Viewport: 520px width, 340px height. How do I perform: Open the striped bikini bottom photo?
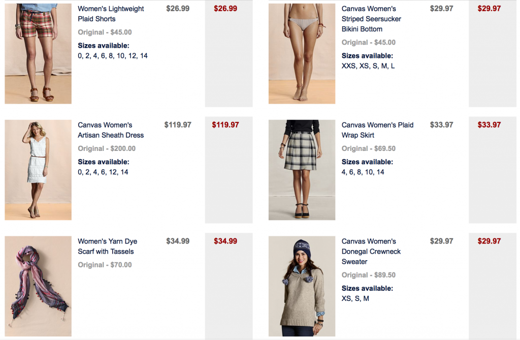[302, 53]
